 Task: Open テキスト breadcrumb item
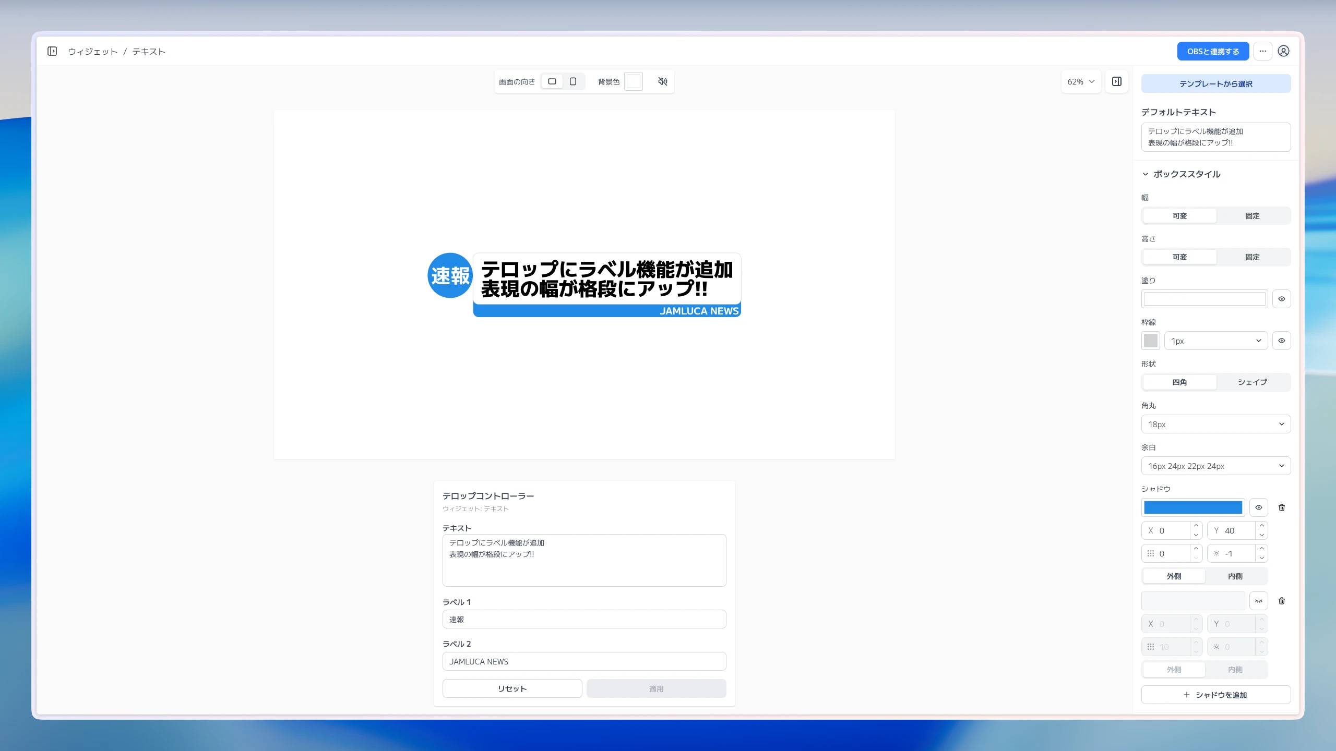tap(149, 51)
